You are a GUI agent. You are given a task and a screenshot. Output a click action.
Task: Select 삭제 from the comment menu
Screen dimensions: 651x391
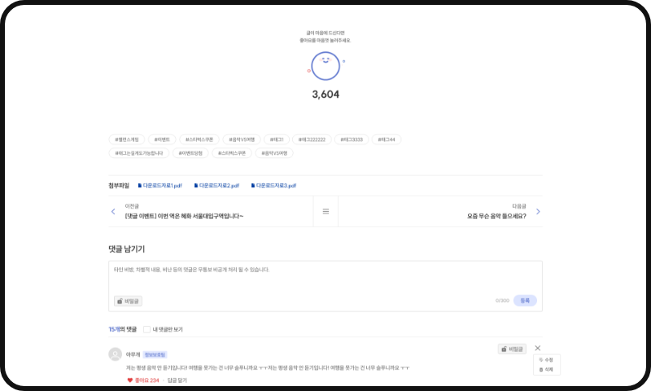pos(547,370)
